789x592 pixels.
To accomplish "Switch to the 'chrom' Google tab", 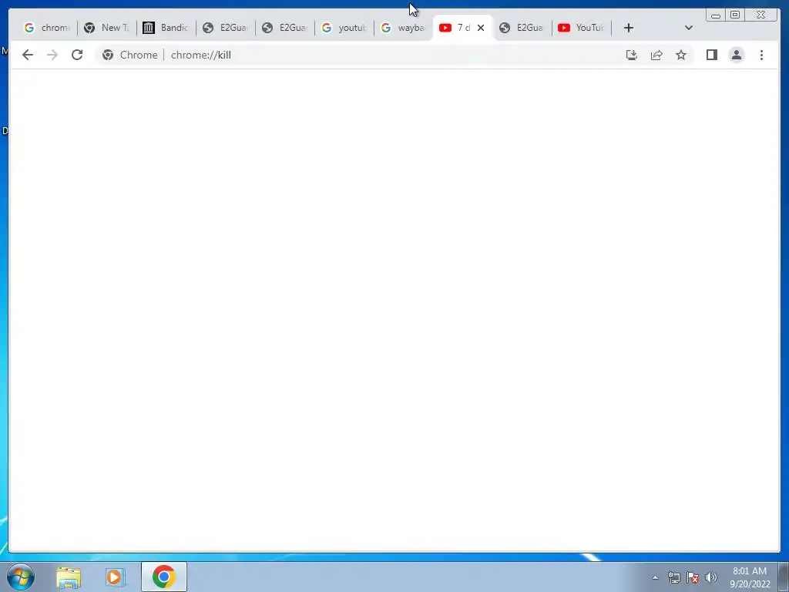I will (47, 28).
